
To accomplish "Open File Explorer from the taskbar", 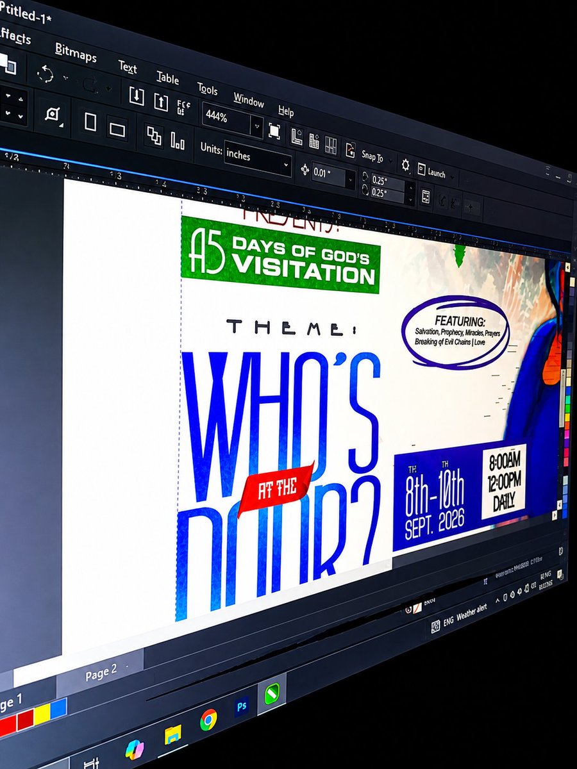I will [x=172, y=734].
